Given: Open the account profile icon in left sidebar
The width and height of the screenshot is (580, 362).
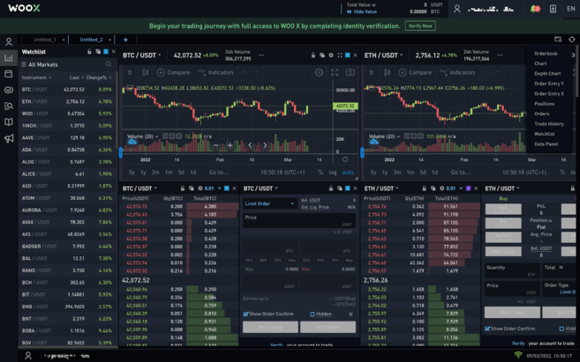Looking at the screenshot, I should pos(9,41).
